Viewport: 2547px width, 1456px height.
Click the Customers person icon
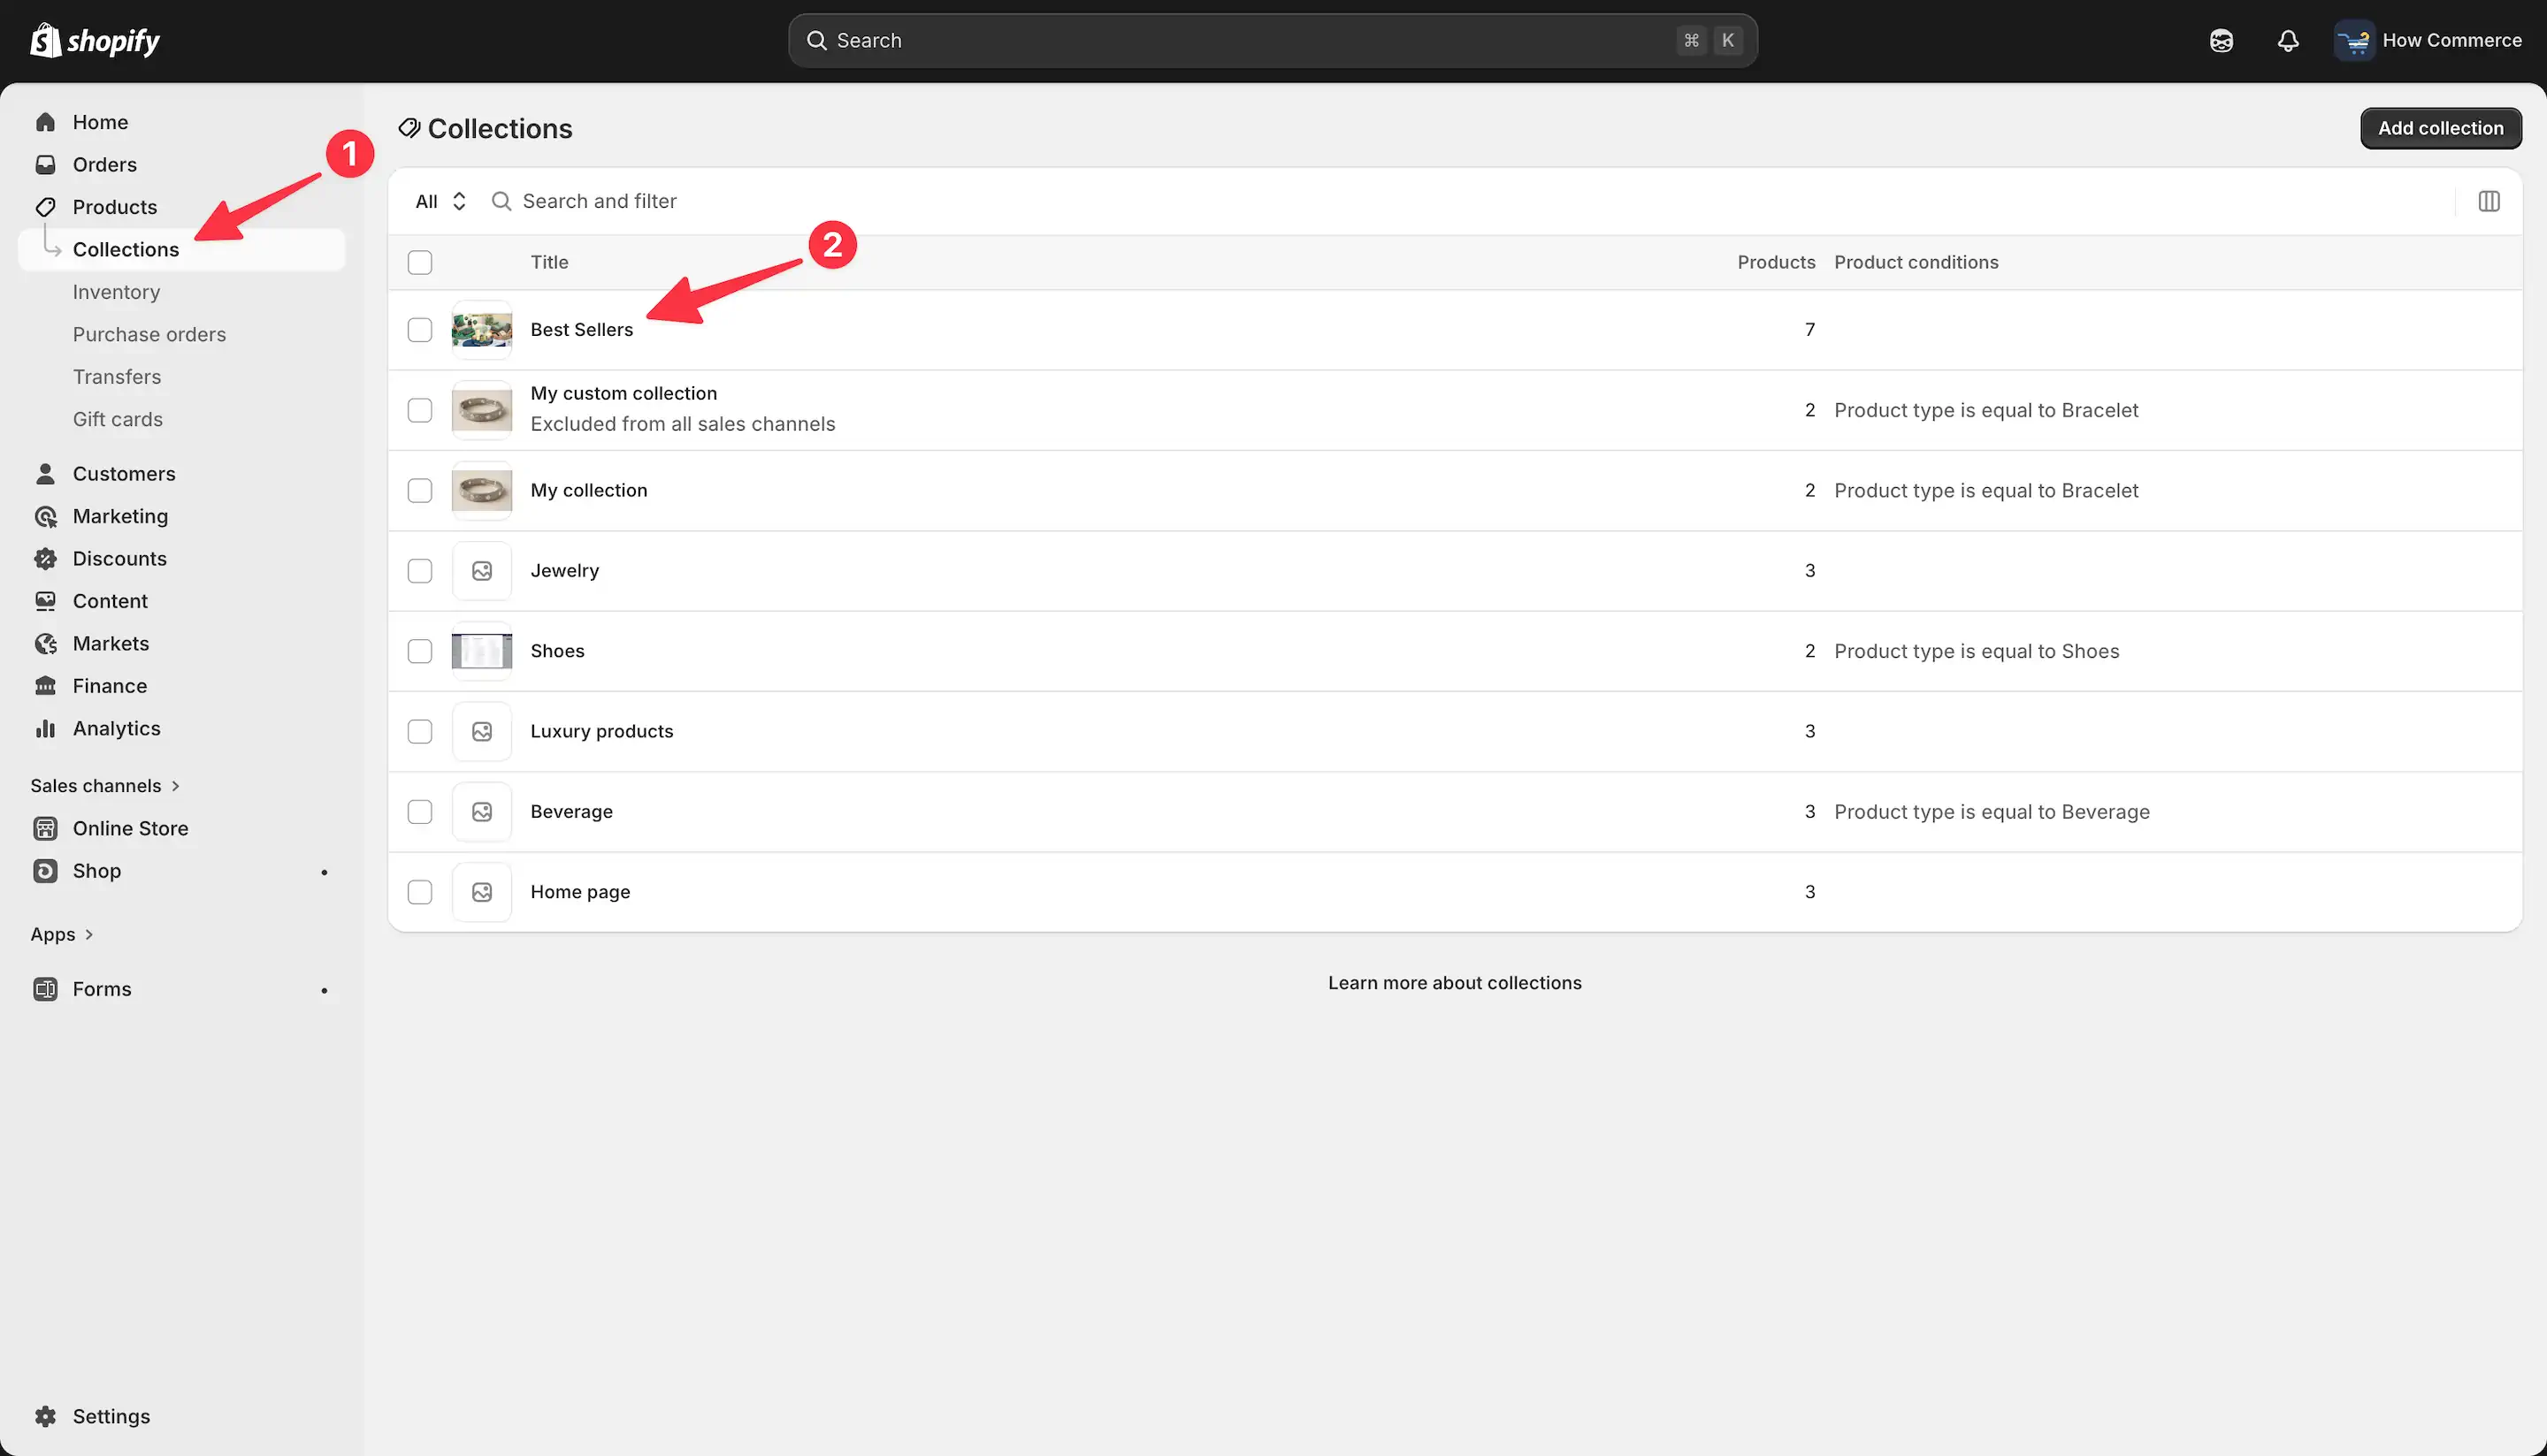(x=45, y=474)
